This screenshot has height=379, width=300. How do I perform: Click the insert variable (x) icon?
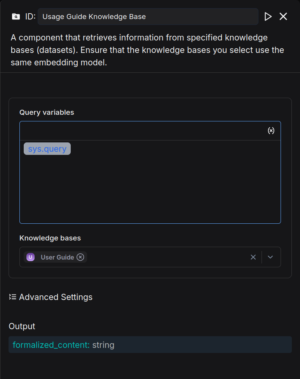(271, 131)
